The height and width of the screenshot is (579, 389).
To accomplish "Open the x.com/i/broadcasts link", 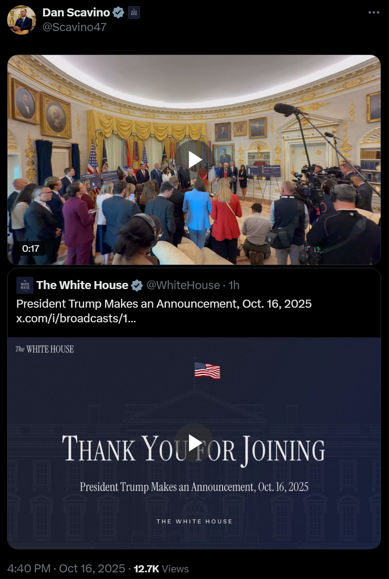I will [x=76, y=319].
